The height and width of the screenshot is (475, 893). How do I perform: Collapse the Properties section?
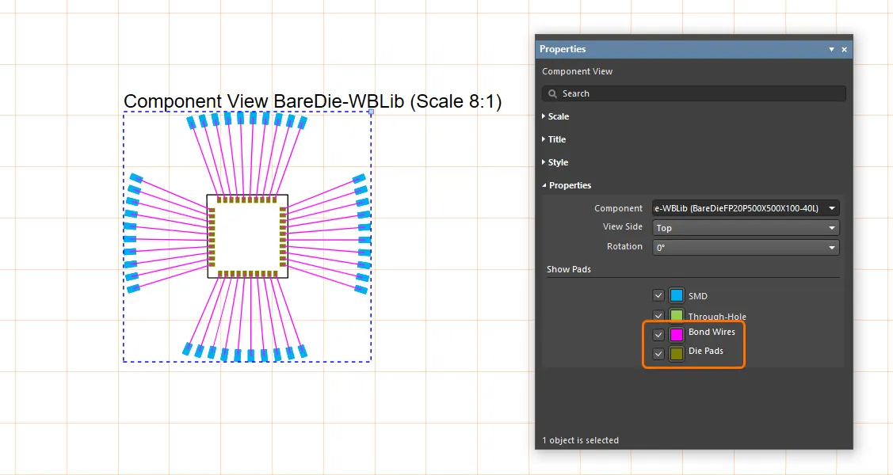pos(569,185)
